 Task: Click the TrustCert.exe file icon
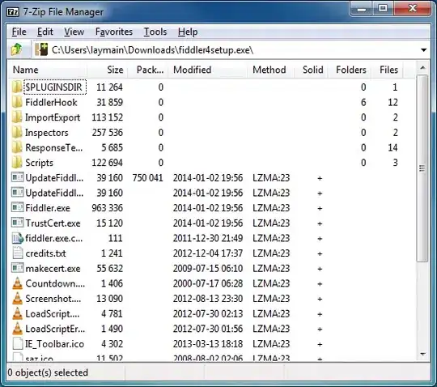click(x=17, y=223)
